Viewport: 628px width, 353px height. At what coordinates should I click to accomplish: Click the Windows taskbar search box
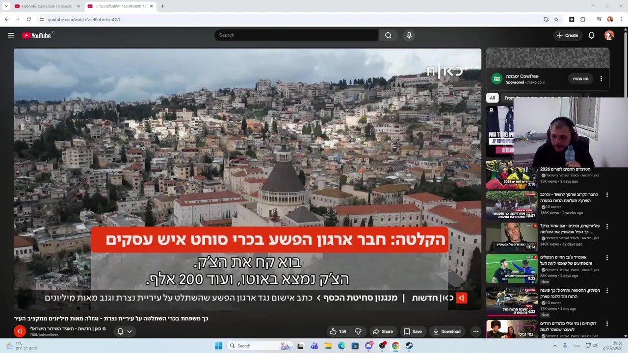(260, 346)
